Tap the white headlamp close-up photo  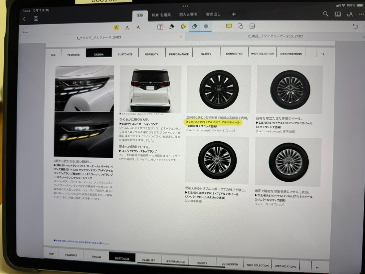[85, 89]
